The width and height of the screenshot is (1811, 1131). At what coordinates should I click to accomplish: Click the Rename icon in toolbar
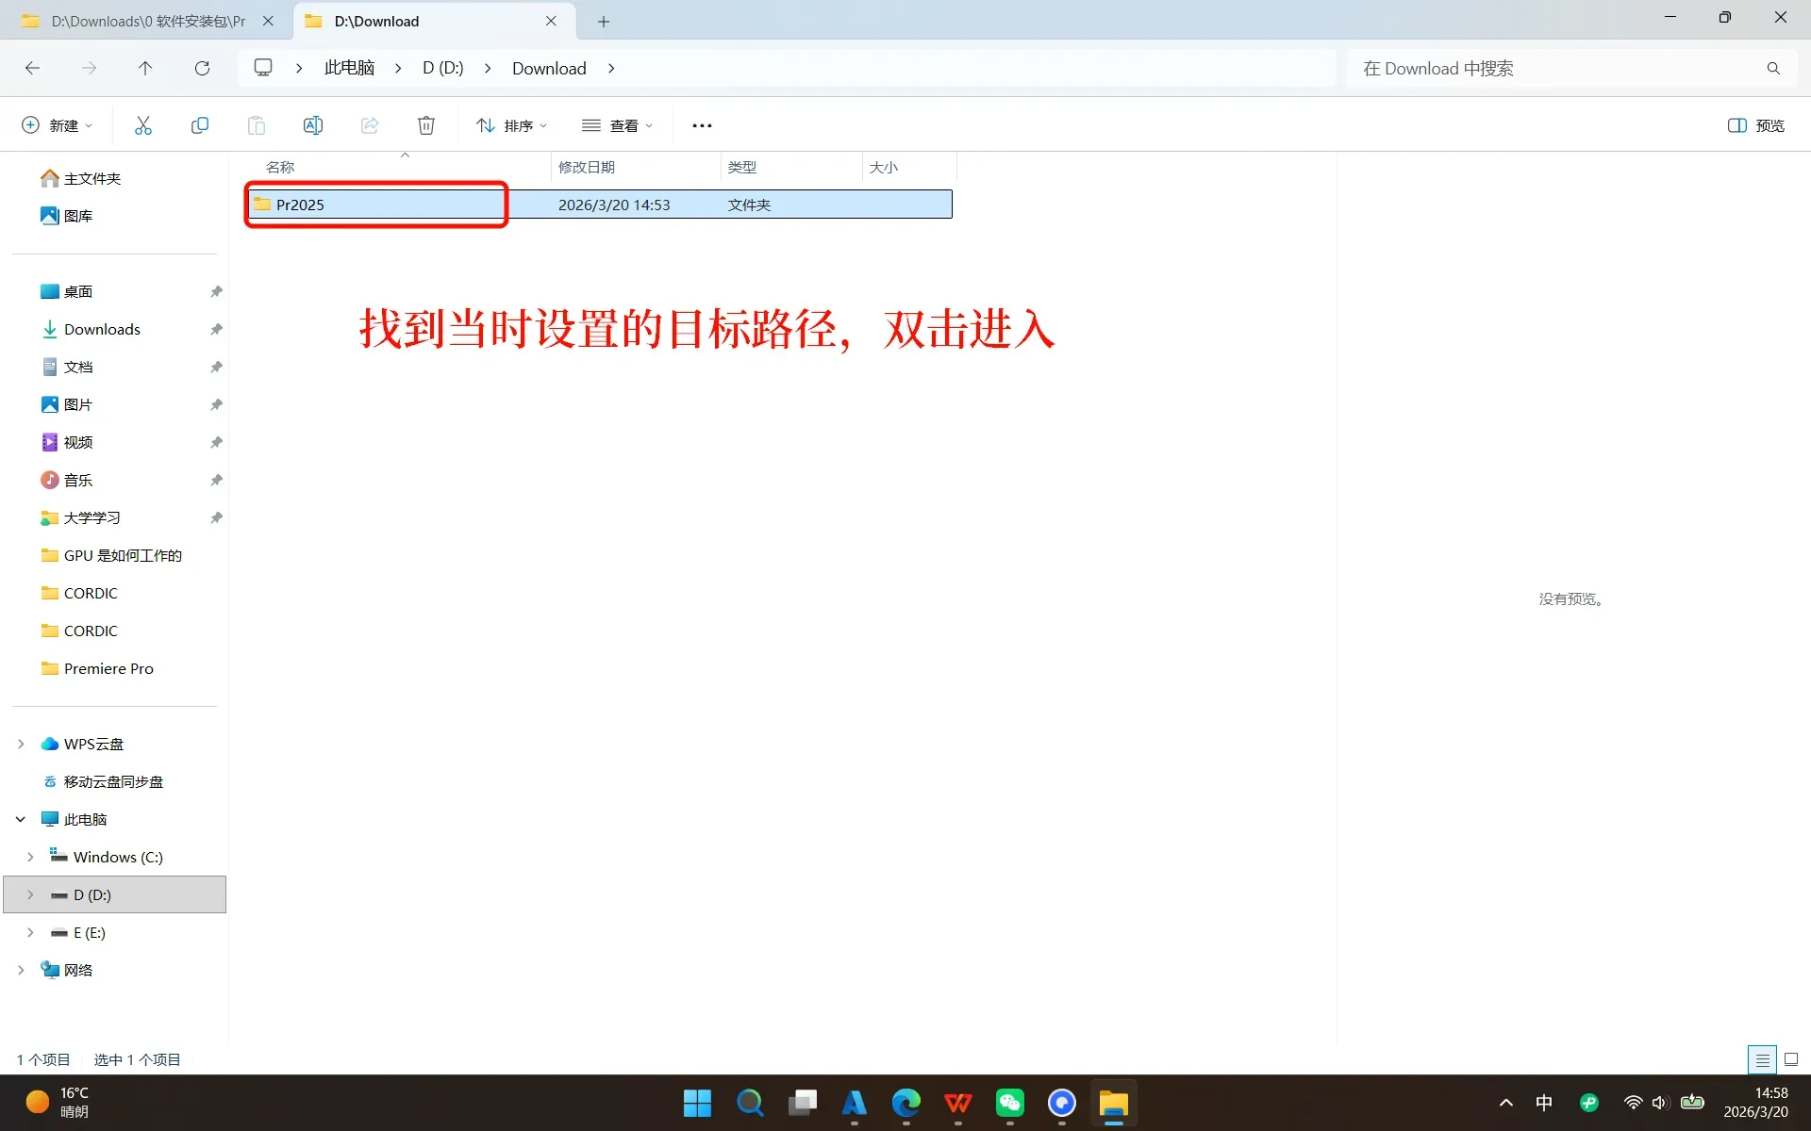tap(313, 125)
